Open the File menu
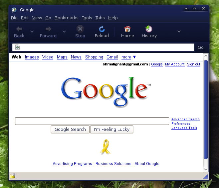The width and height of the screenshot is (219, 188). pyautogui.click(x=14, y=18)
